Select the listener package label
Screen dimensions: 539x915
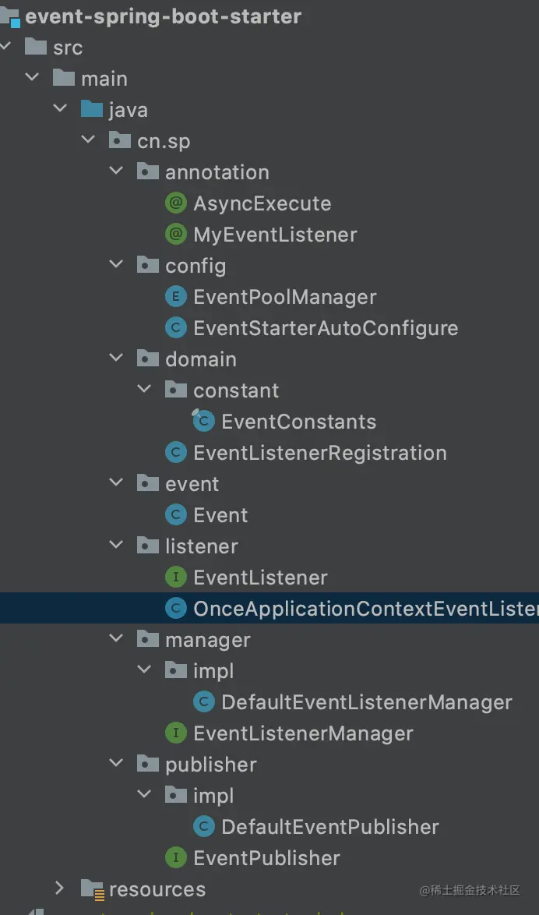click(x=202, y=547)
